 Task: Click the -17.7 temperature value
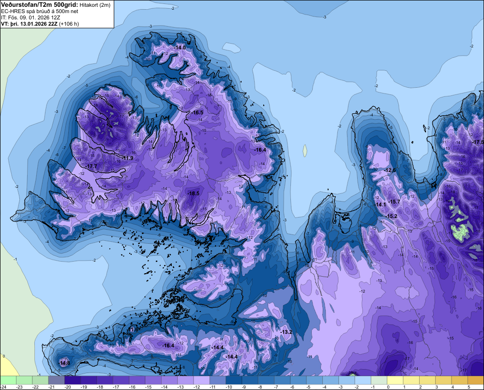tap(91, 166)
